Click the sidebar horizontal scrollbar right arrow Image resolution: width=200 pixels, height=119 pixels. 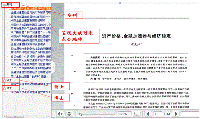49,116
